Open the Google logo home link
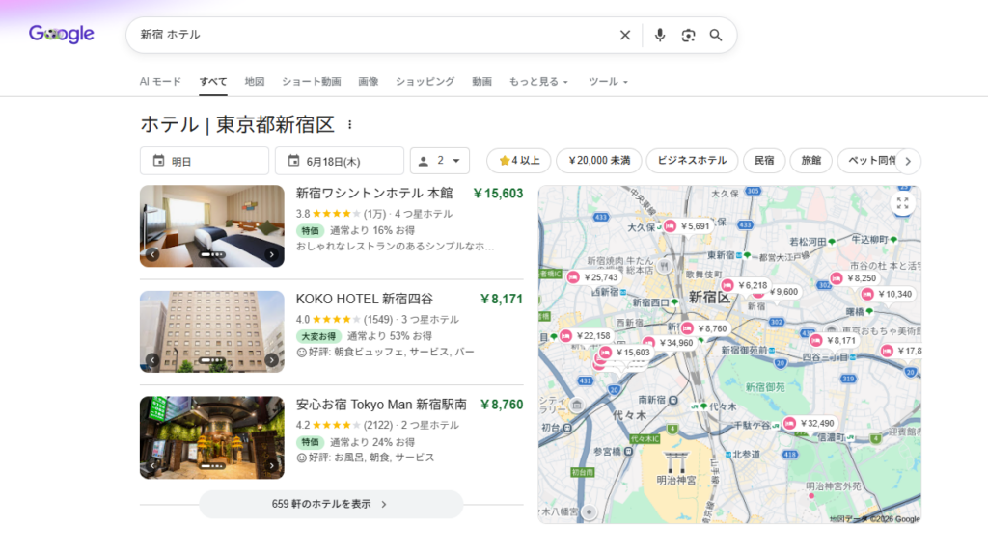Screen dimensions: 988x550 [61, 34]
